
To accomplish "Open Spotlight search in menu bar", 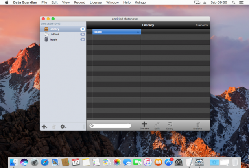I will 233,2.
